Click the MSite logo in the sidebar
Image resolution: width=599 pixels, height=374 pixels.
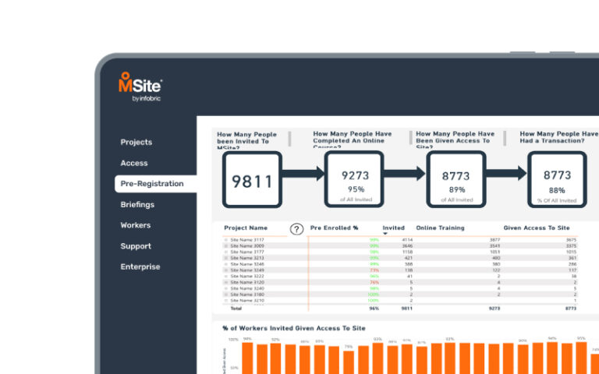(x=140, y=85)
